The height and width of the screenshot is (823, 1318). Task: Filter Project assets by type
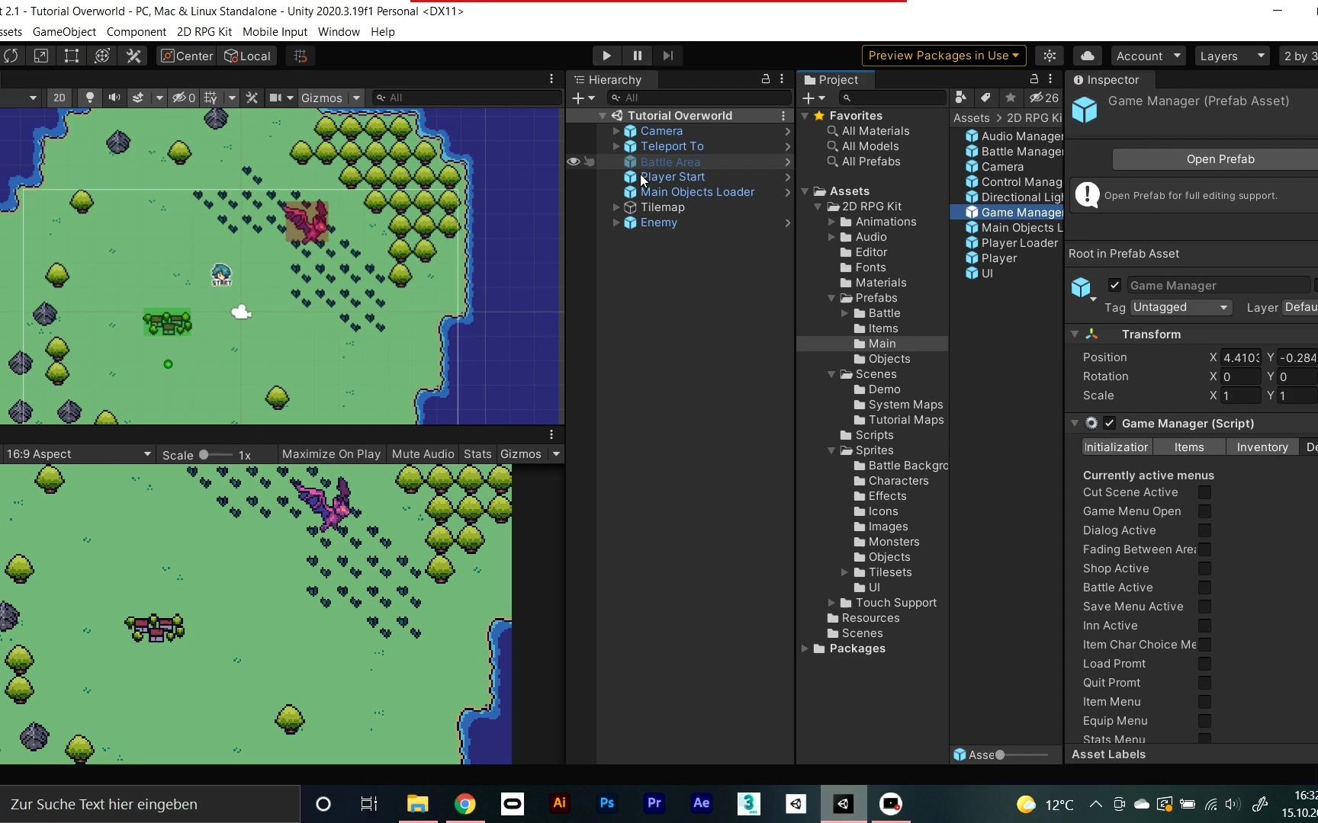click(960, 98)
